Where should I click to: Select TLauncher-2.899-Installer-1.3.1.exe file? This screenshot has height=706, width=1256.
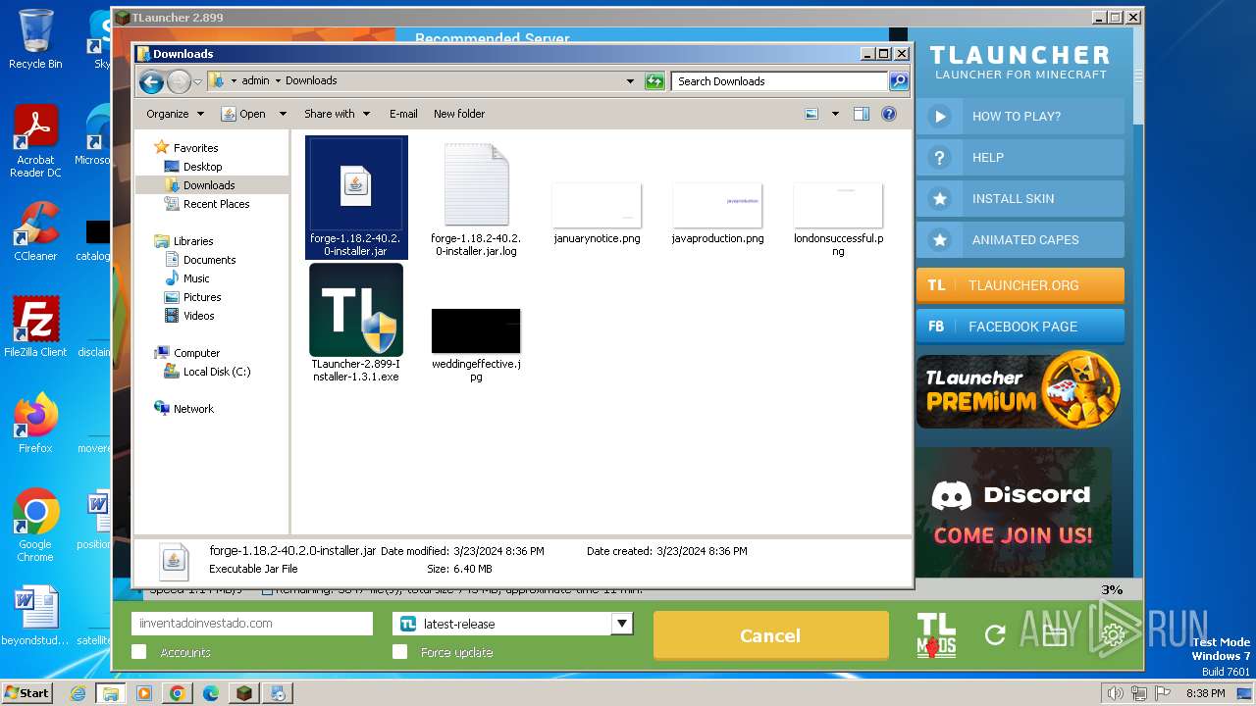pyautogui.click(x=355, y=323)
